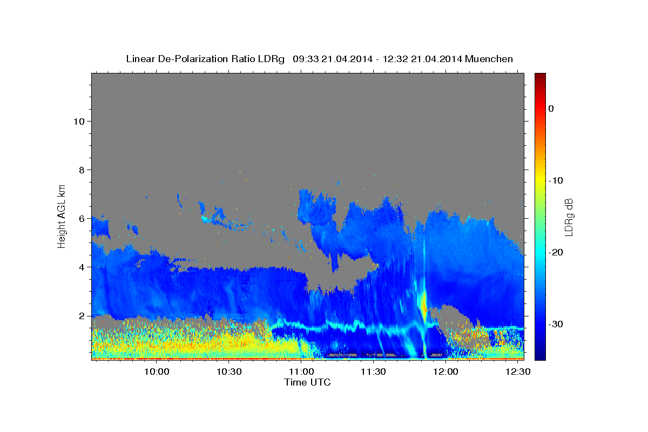
Task: Click the colorbar tick label '-20'
Action: [555, 252]
